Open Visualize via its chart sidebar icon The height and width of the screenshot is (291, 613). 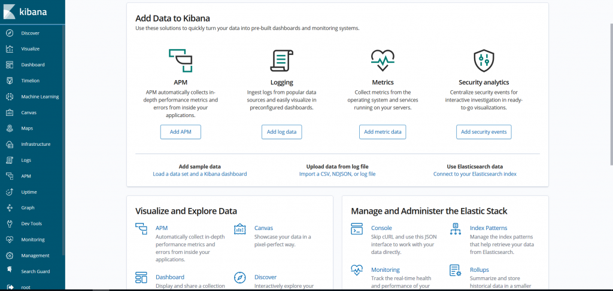10,49
